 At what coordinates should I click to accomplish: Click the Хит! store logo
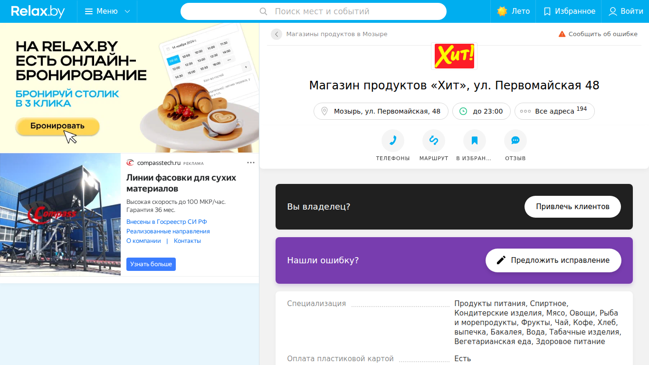454,56
